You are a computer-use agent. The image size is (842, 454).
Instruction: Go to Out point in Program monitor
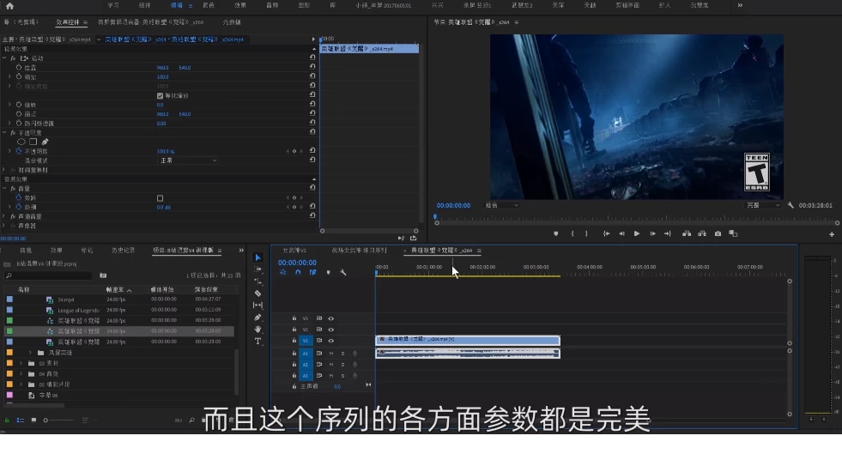[668, 233]
